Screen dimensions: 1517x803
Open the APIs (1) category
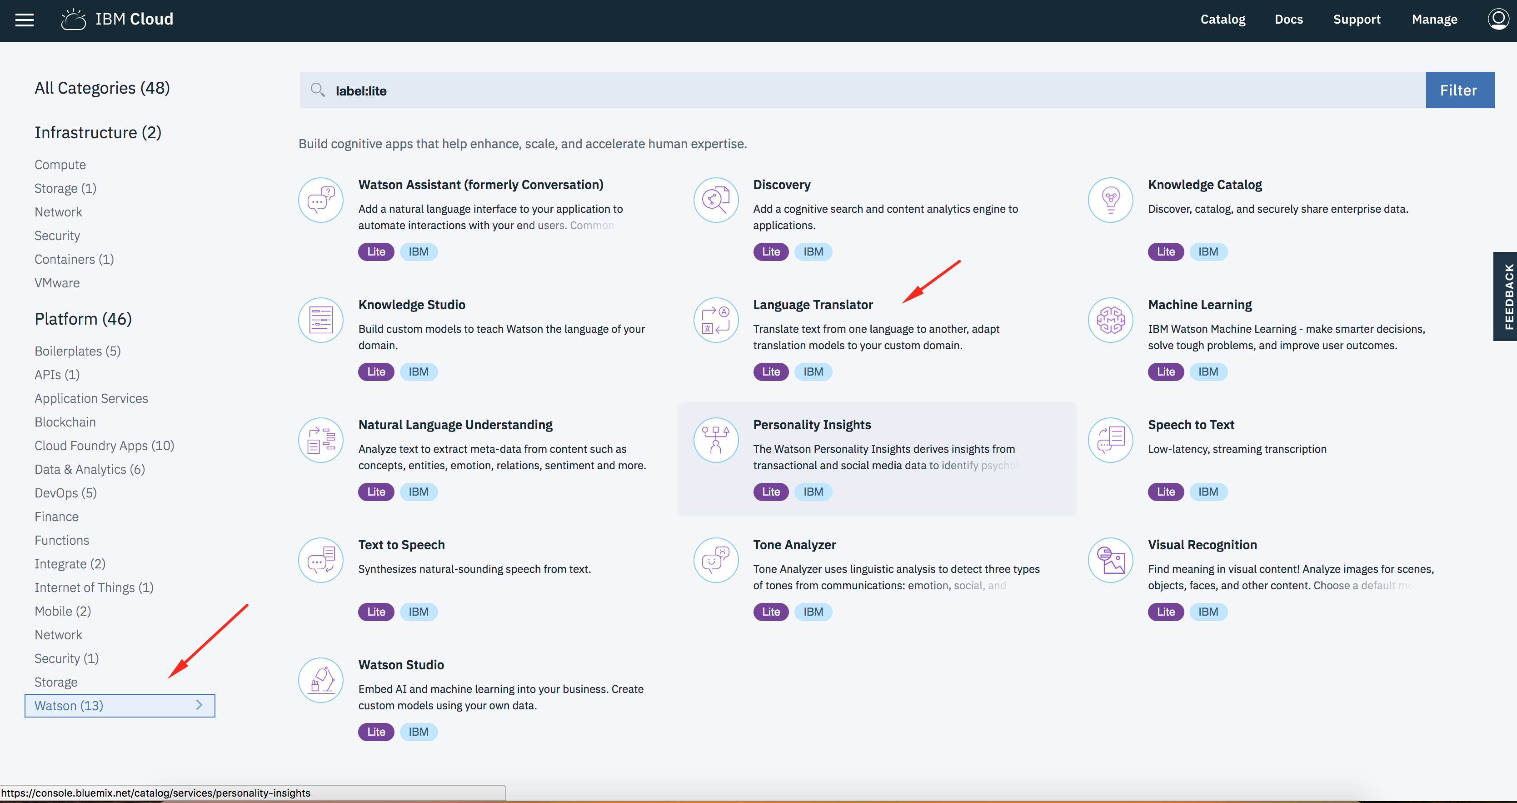coord(57,375)
